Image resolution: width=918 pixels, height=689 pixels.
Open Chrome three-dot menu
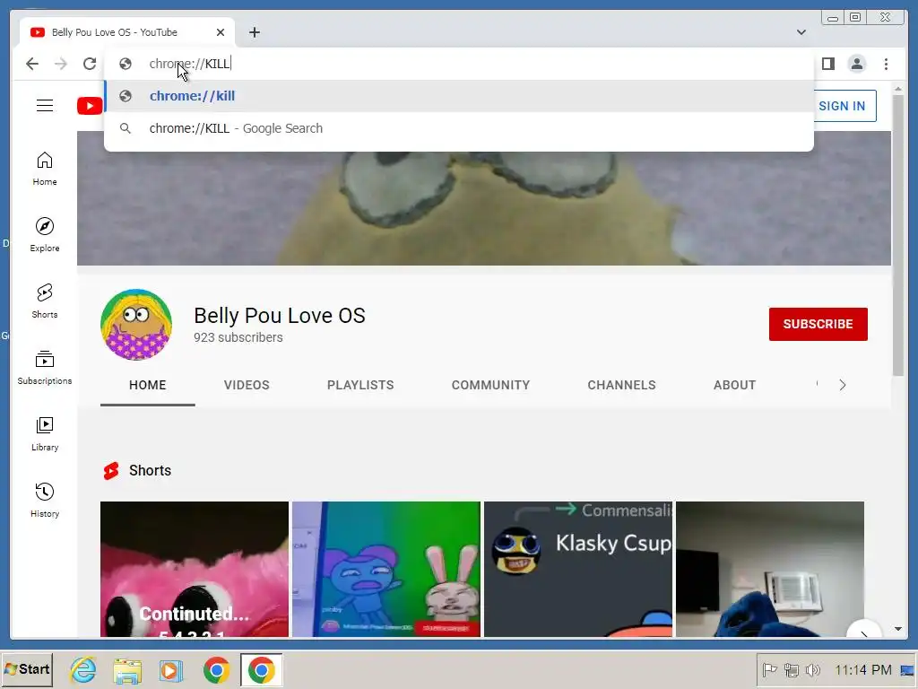pos(886,64)
